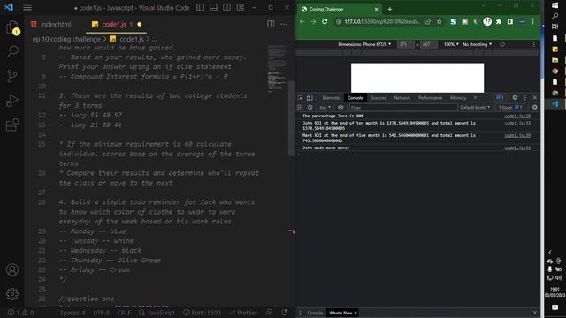The height and width of the screenshot is (318, 566).
Task: Show the console sidebar in DevTools
Action: click(300, 107)
